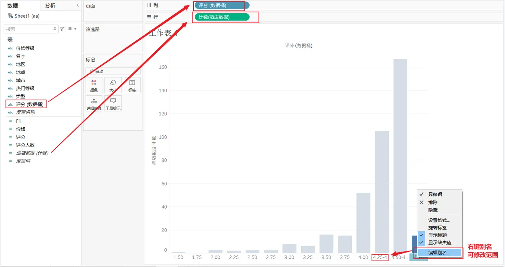This screenshot has height=267, width=505.
Task: Select the plain 评分 measure field
Action: [21, 137]
